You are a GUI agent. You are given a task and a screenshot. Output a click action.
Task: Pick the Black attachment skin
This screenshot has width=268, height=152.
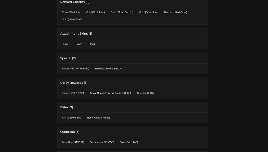click(x=92, y=44)
